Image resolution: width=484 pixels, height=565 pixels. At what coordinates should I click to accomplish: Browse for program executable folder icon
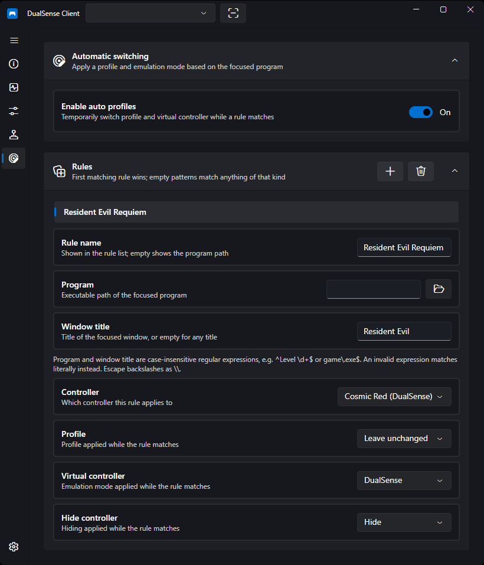pyautogui.click(x=439, y=289)
